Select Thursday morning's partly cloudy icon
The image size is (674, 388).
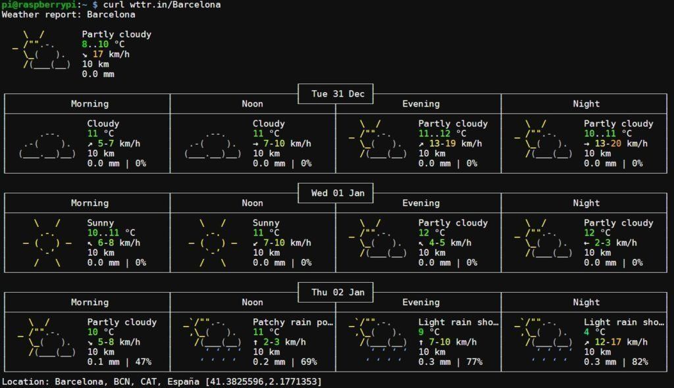pyautogui.click(x=47, y=338)
